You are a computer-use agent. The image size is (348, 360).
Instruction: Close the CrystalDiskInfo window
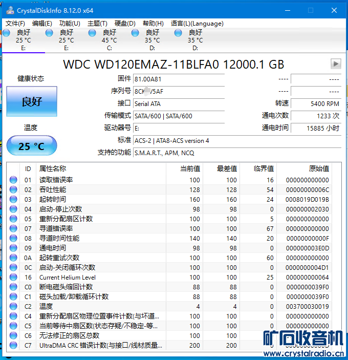pos(334,10)
